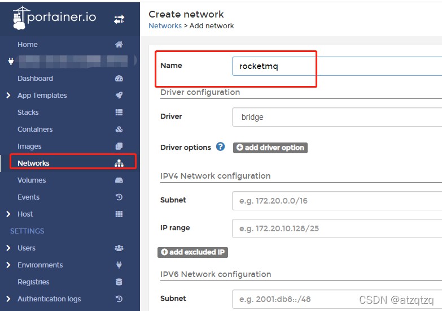442x311 pixels.
Task: Open Containers in the sidebar
Action: [35, 129]
